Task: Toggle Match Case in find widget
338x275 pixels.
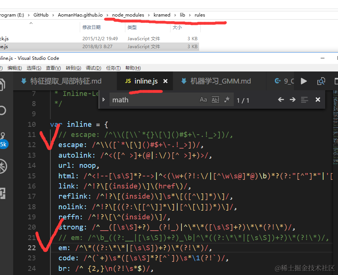Action: [203, 100]
